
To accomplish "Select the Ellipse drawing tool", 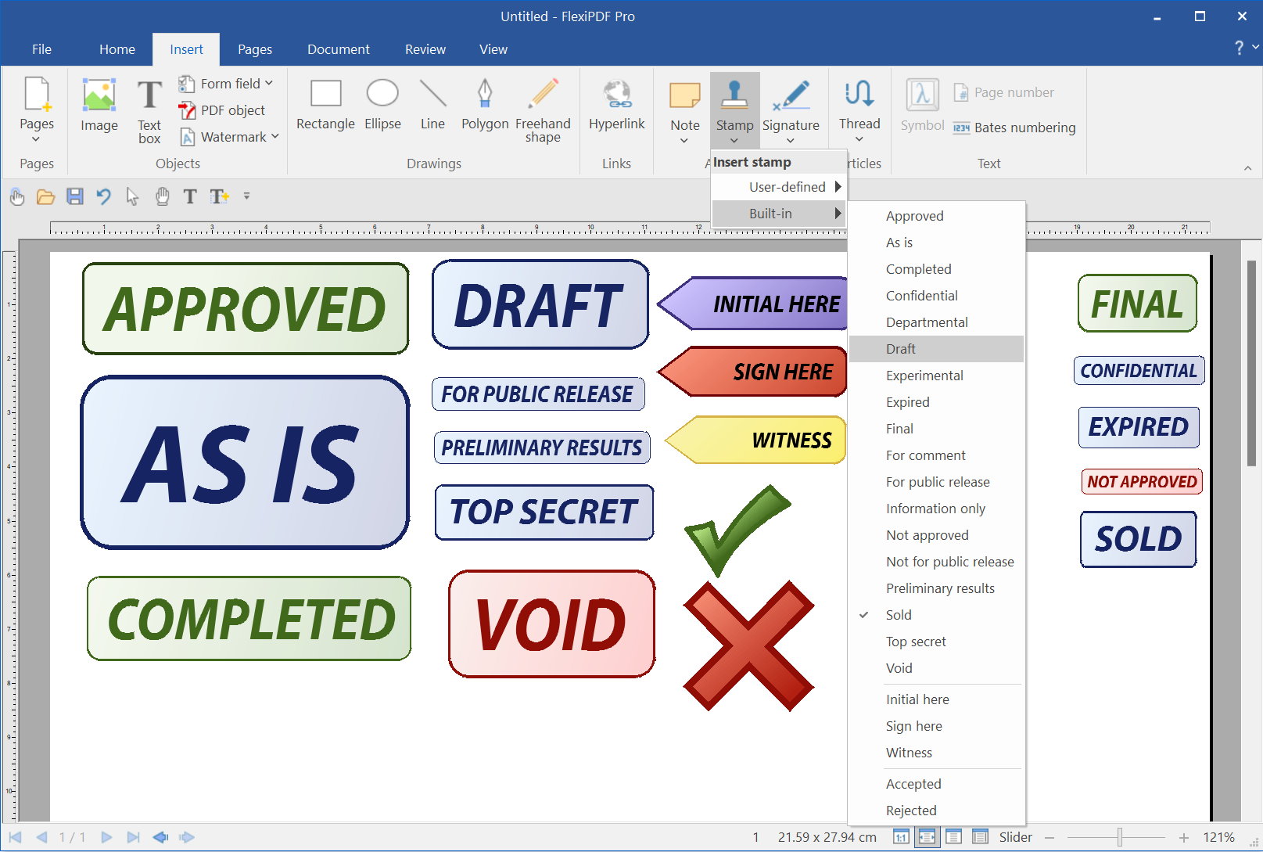I will coord(382,102).
